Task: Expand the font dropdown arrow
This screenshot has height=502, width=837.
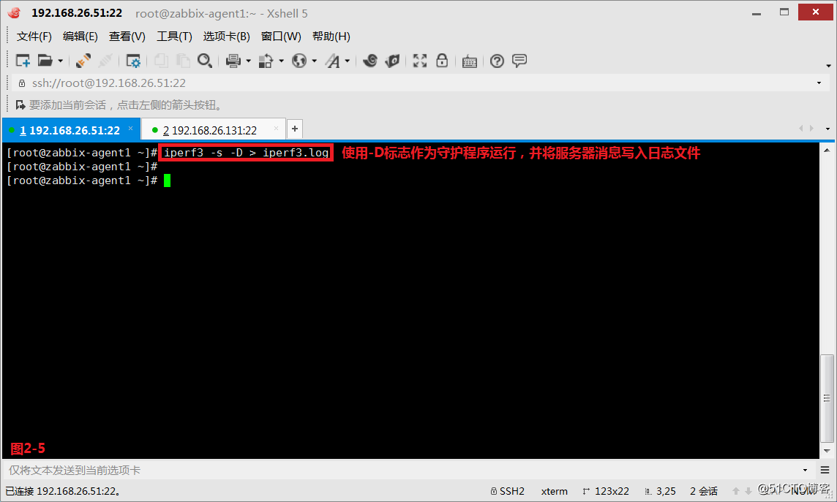Action: click(348, 61)
